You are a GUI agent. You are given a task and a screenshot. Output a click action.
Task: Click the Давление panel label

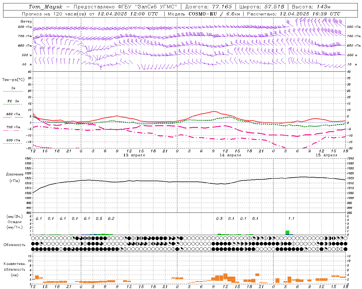15,174
